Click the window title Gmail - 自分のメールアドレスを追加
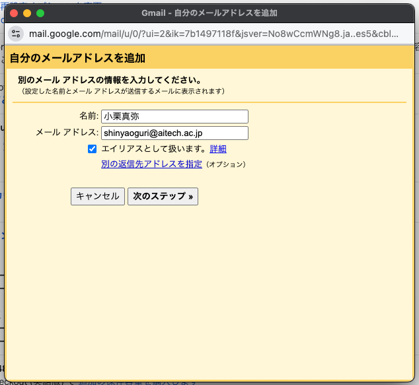 [x=209, y=13]
